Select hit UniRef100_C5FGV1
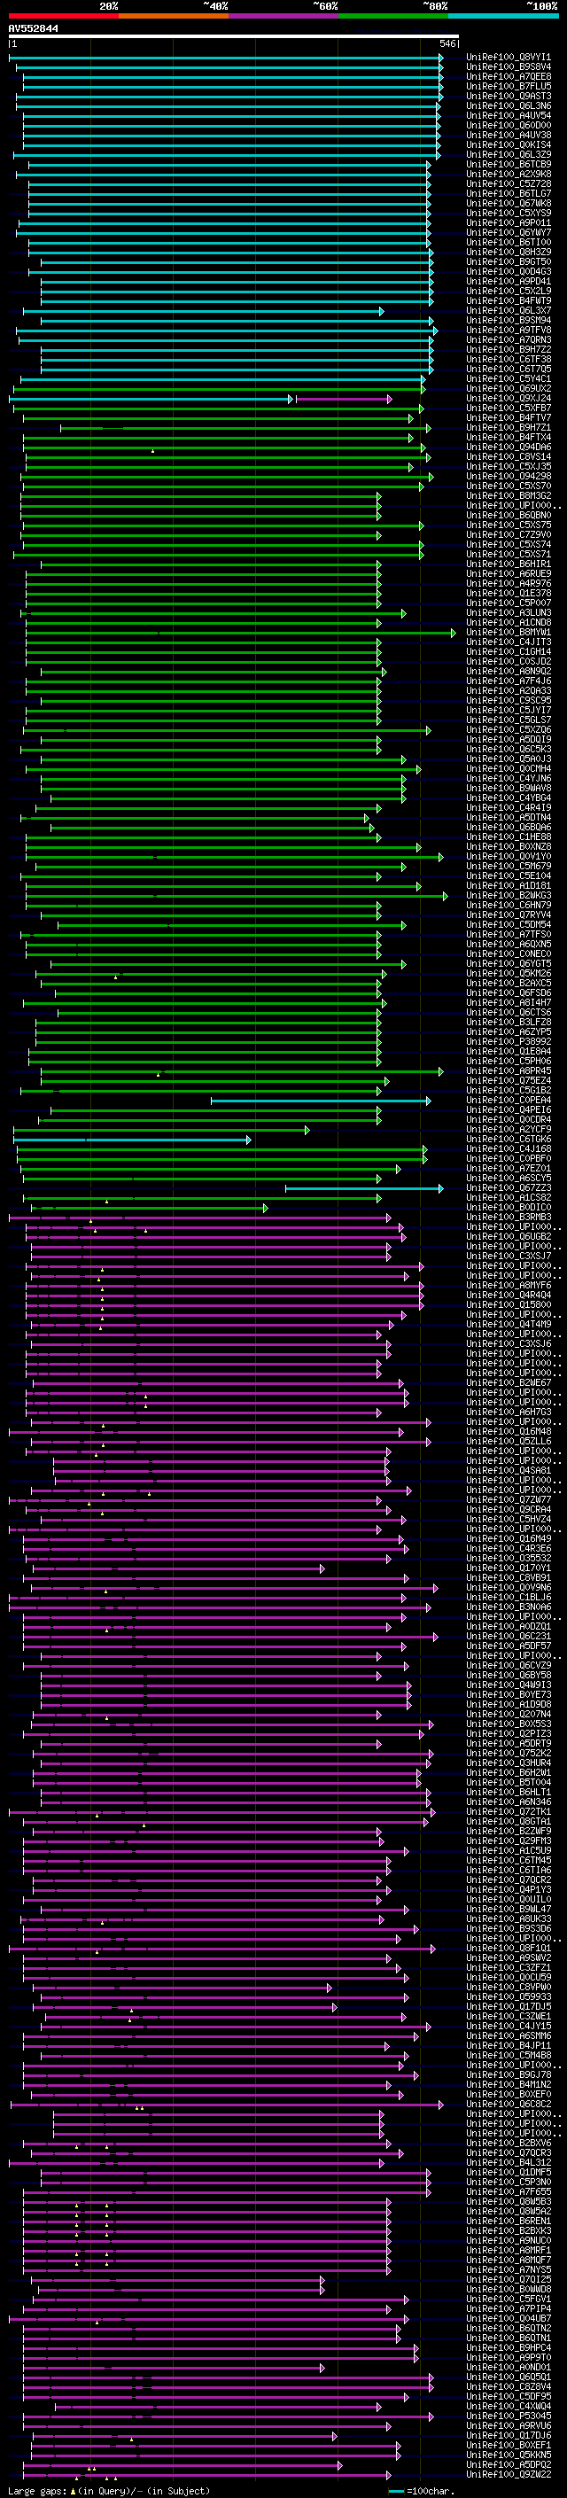Viewport: 567px width, 2498px height. pyautogui.click(x=509, y=2299)
